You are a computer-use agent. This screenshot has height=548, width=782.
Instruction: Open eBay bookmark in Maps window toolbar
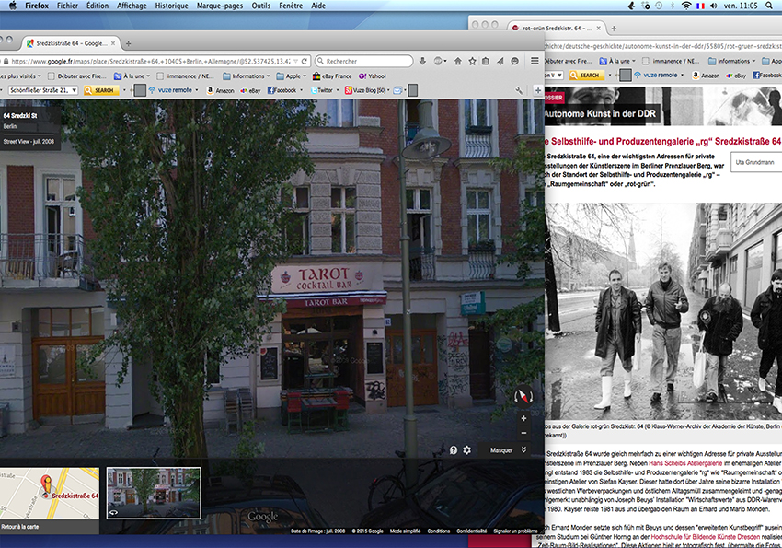pyautogui.click(x=250, y=90)
